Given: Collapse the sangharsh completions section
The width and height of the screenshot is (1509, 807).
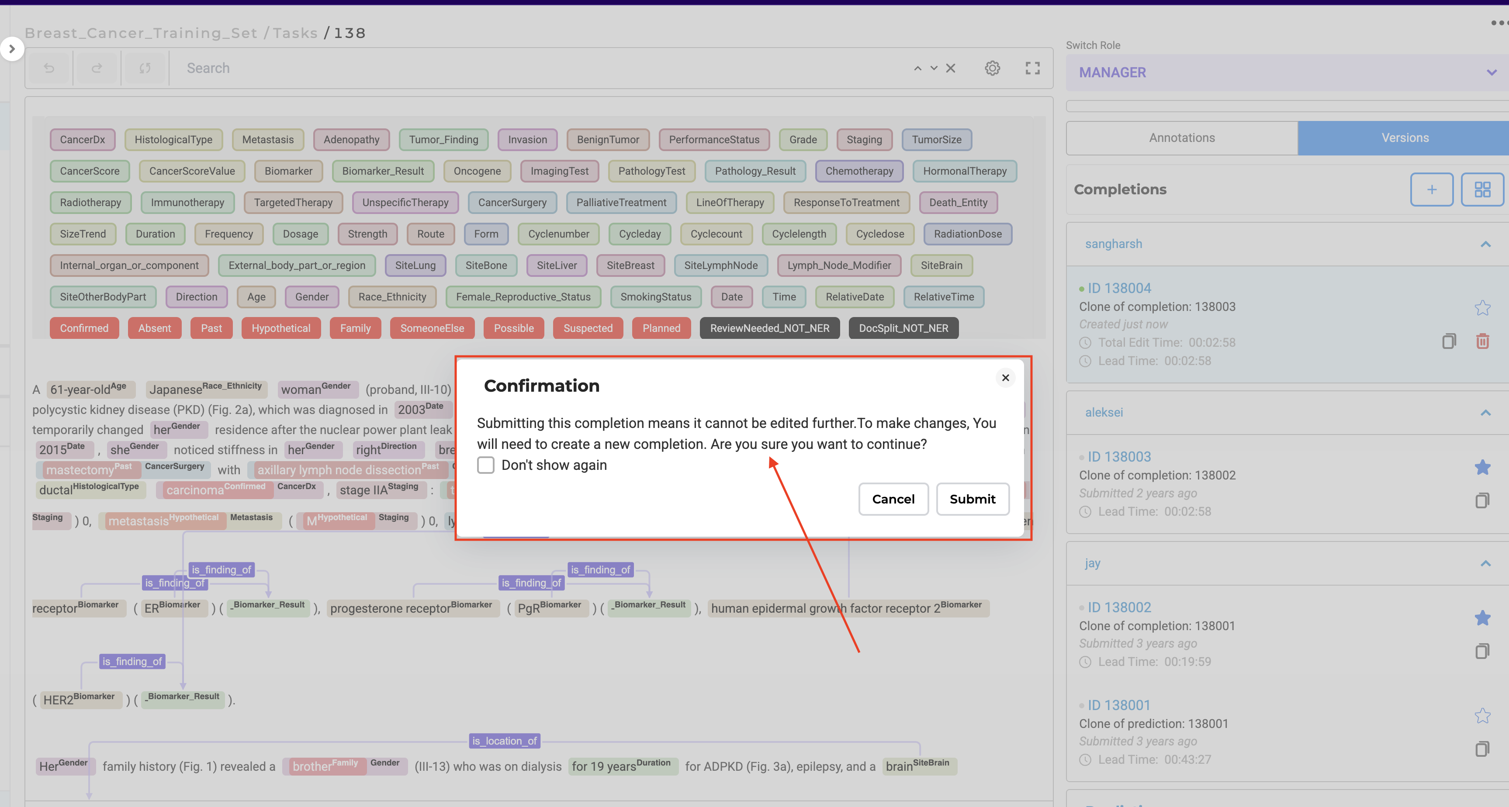Looking at the screenshot, I should point(1485,244).
